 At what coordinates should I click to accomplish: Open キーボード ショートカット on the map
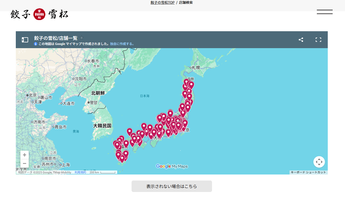tap(308, 172)
